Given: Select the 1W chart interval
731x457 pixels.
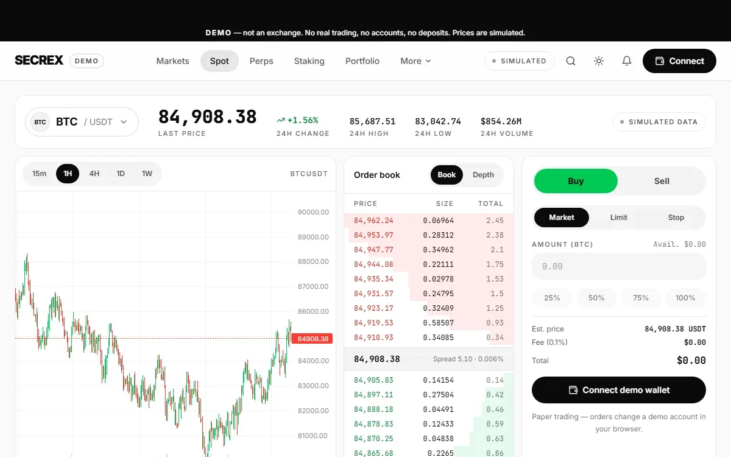Looking at the screenshot, I should tap(147, 174).
